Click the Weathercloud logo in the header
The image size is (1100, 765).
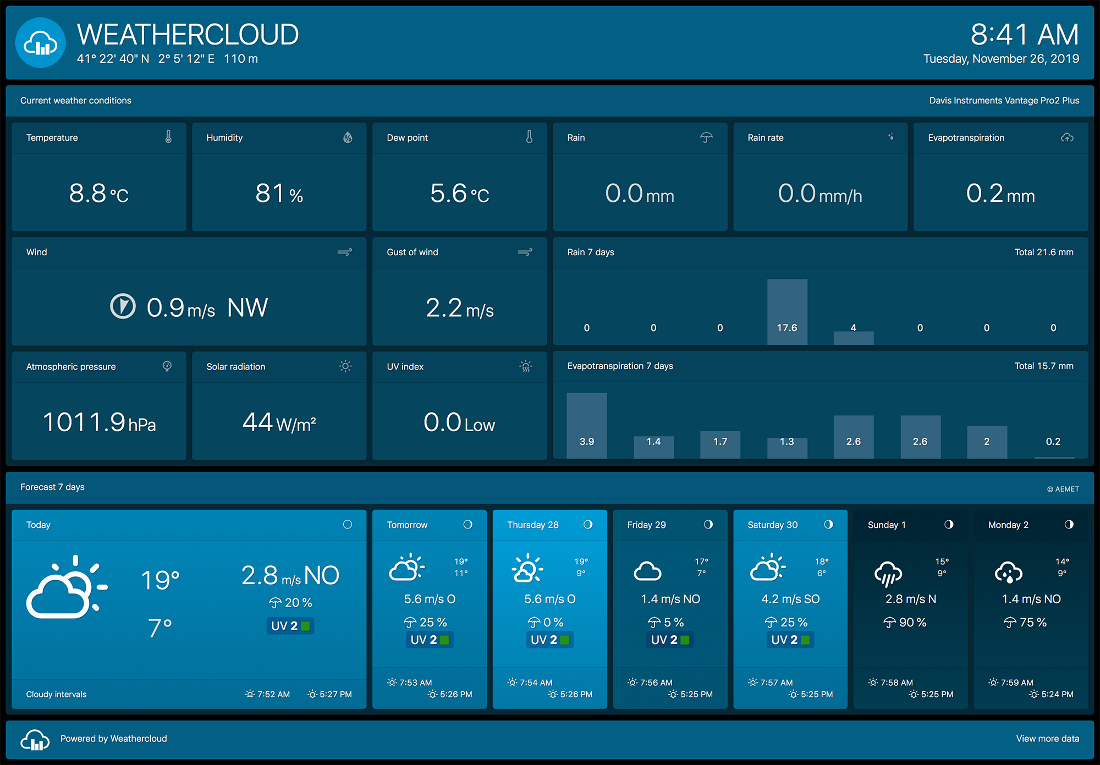coord(41,43)
